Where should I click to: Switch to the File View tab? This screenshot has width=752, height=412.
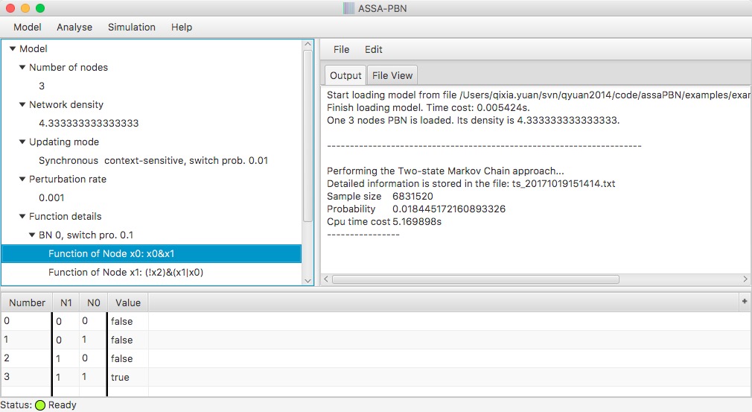pyautogui.click(x=392, y=75)
